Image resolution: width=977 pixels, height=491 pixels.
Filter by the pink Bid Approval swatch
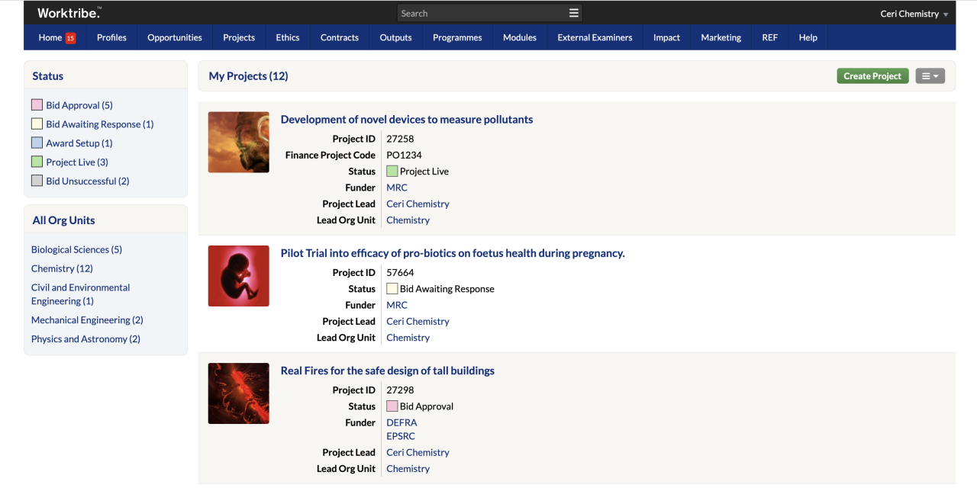(x=37, y=105)
